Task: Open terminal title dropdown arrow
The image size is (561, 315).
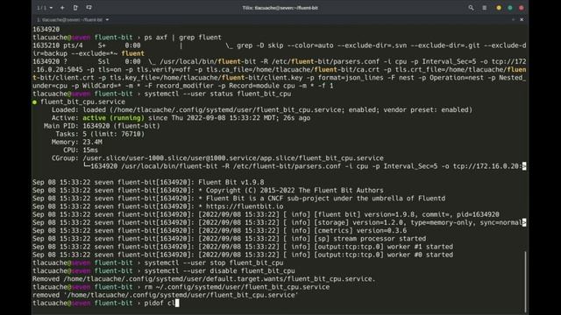Action: click(107, 19)
